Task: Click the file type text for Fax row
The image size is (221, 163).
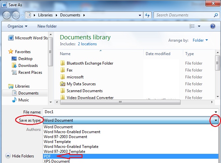Action: point(194,70)
